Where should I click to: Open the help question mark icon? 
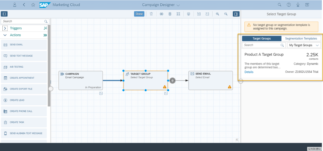(x=289, y=5)
